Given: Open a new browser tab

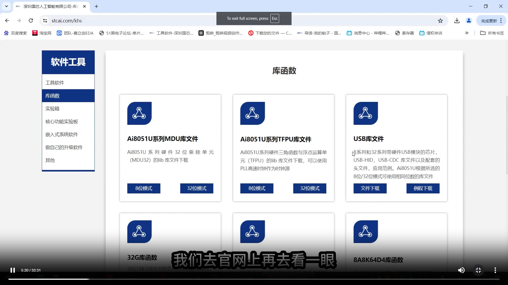Looking at the screenshot, I should tap(96, 6).
